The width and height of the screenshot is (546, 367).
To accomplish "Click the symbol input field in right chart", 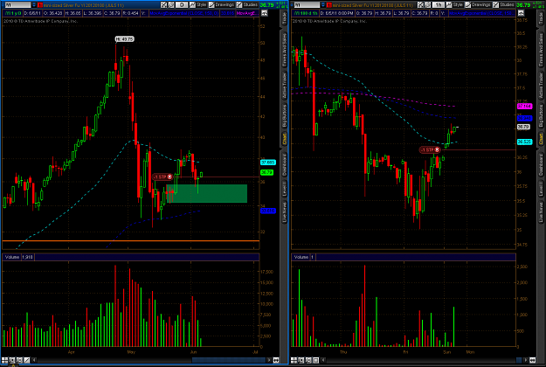I will tap(307, 5).
